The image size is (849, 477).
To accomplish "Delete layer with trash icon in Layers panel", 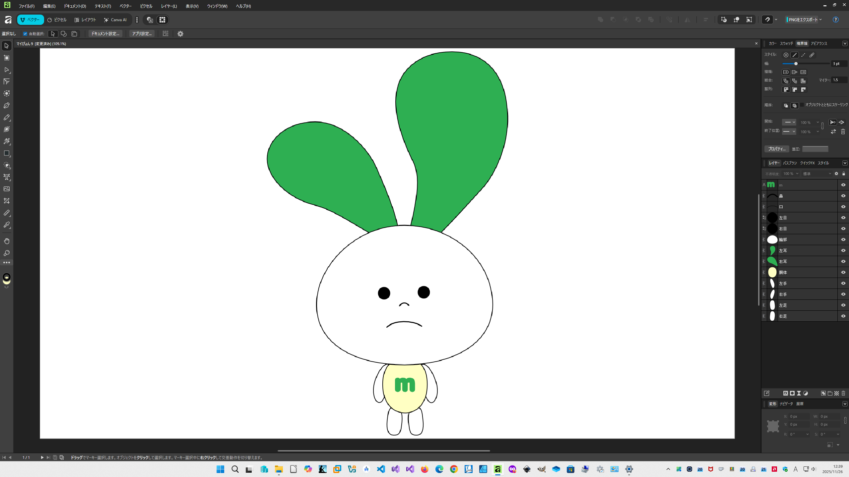I will click(x=843, y=393).
